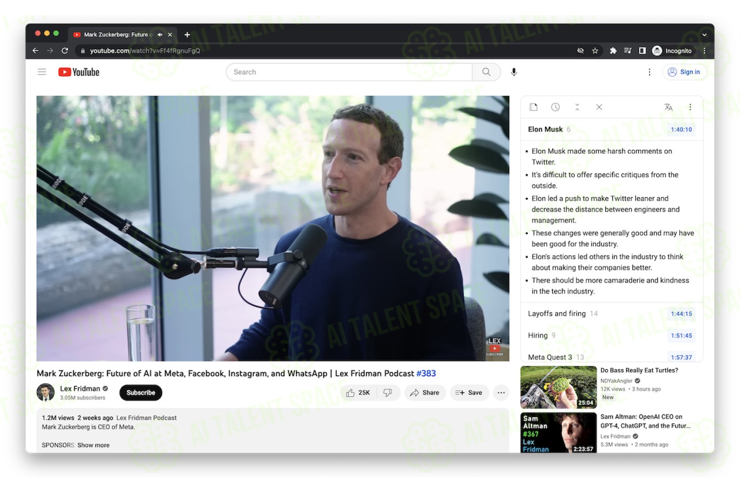Click the video player to pause

point(273,228)
